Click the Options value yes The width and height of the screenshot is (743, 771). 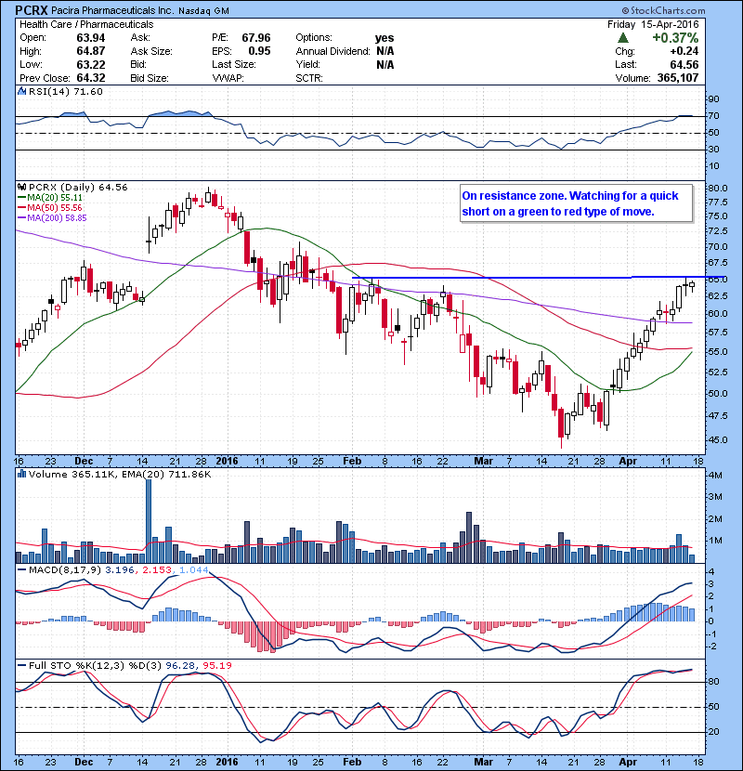coord(385,38)
